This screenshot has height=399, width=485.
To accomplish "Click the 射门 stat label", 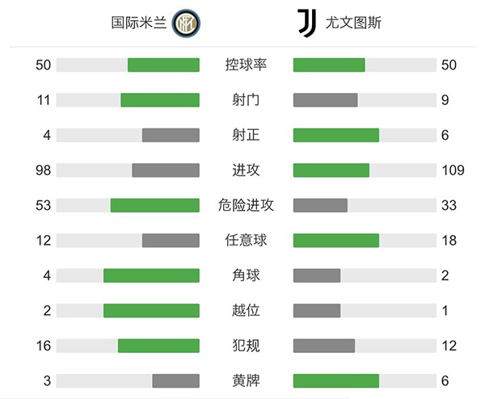I will tap(246, 100).
